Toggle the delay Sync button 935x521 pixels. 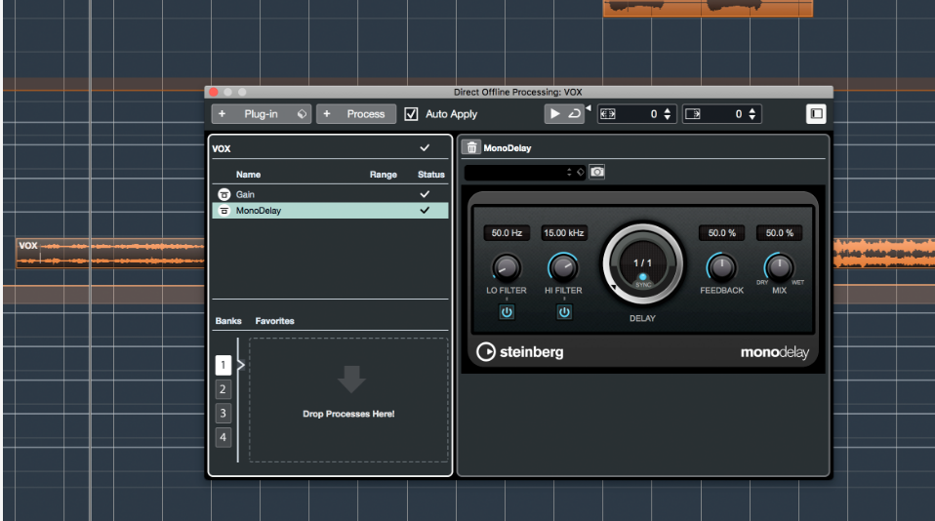pos(643,279)
